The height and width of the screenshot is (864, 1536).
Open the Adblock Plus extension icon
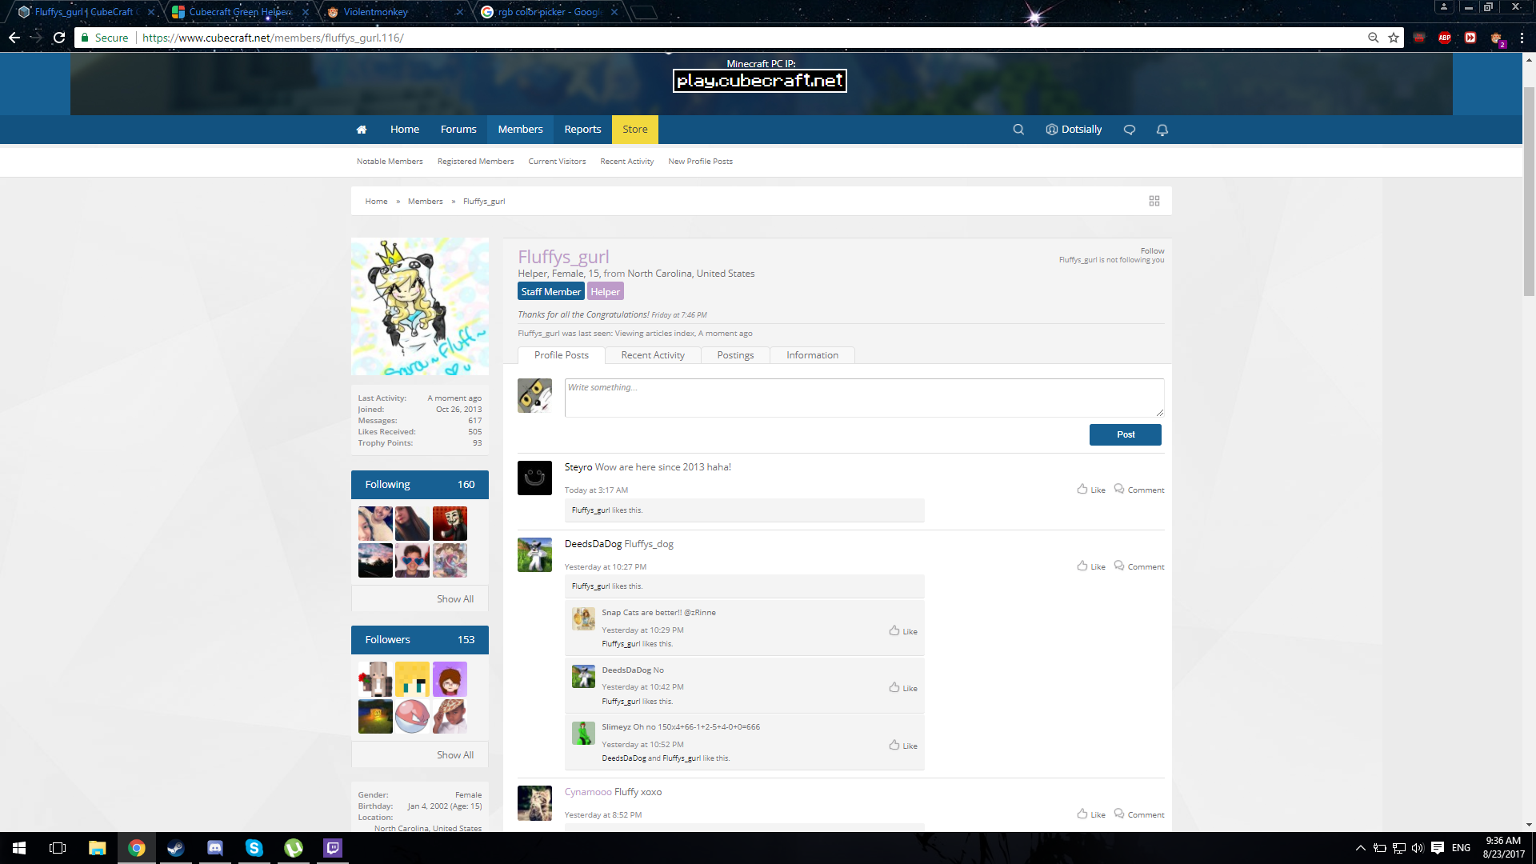tap(1445, 38)
